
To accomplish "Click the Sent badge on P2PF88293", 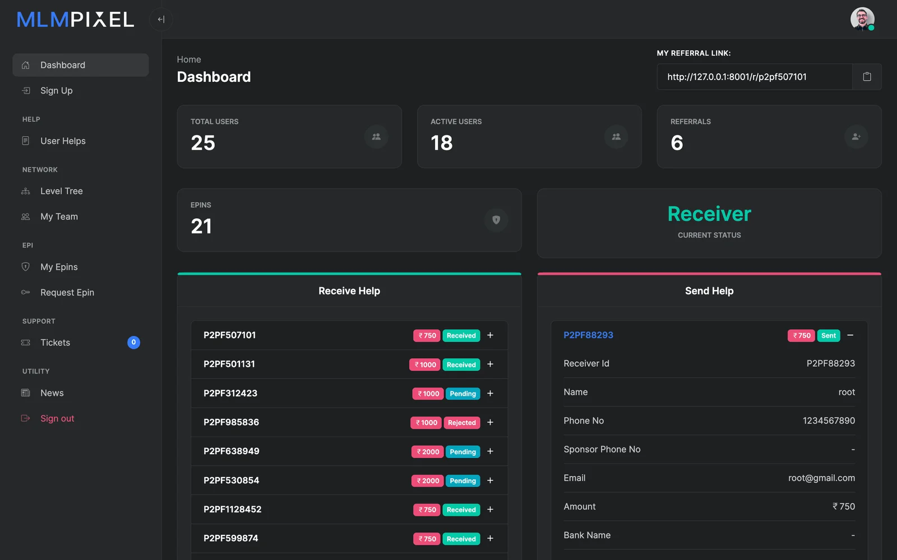I will click(x=829, y=335).
